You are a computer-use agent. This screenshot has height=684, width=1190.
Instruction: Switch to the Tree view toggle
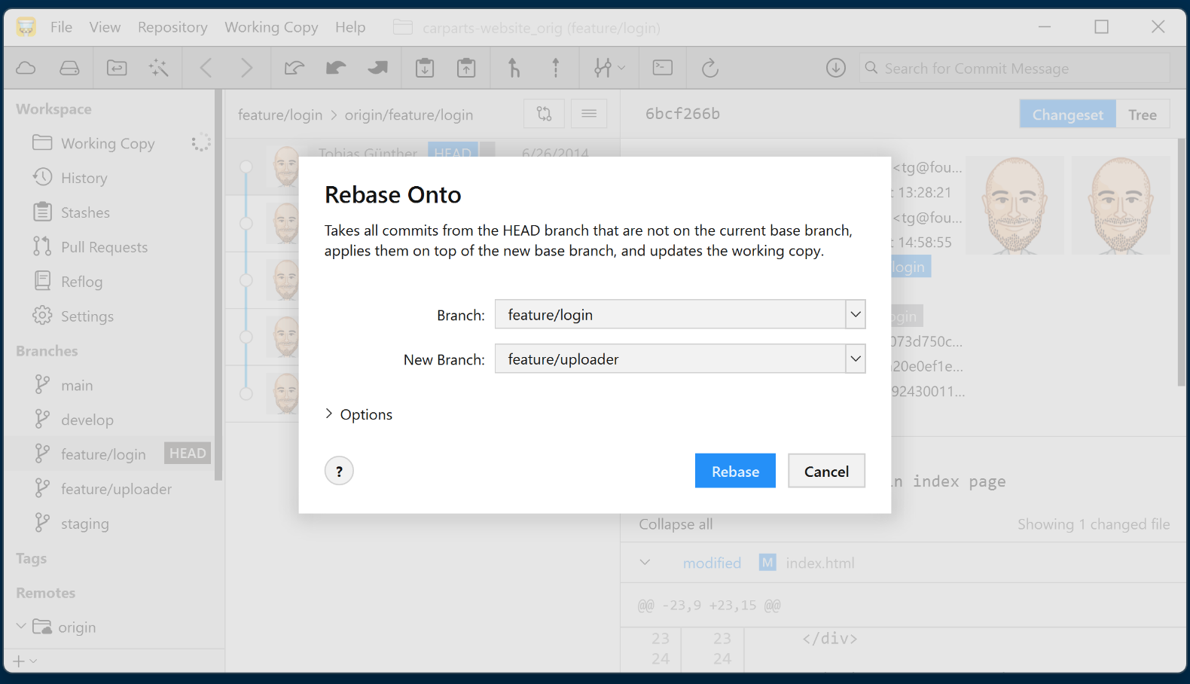pyautogui.click(x=1142, y=115)
